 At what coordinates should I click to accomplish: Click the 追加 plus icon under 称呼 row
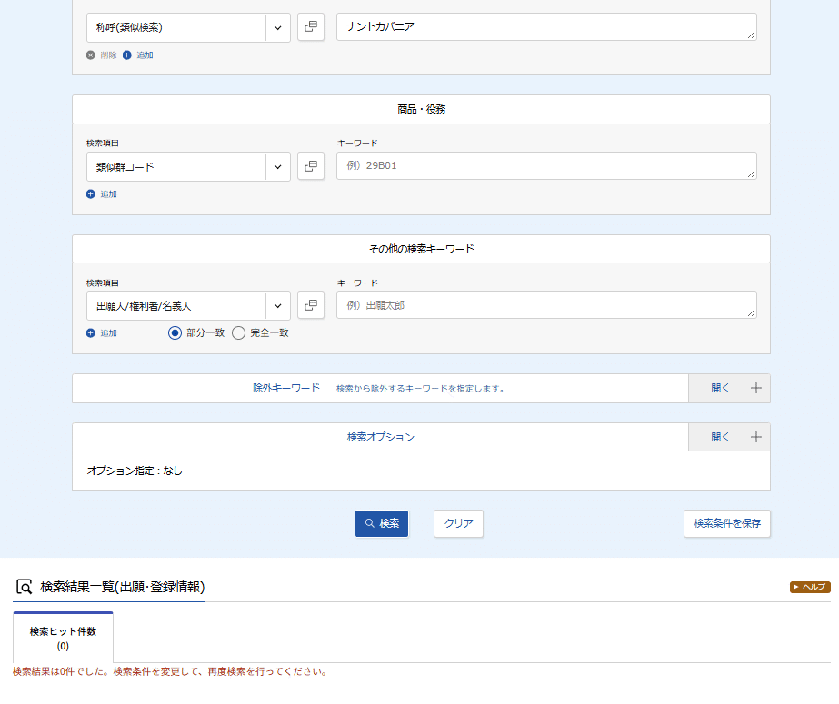pyautogui.click(x=127, y=55)
